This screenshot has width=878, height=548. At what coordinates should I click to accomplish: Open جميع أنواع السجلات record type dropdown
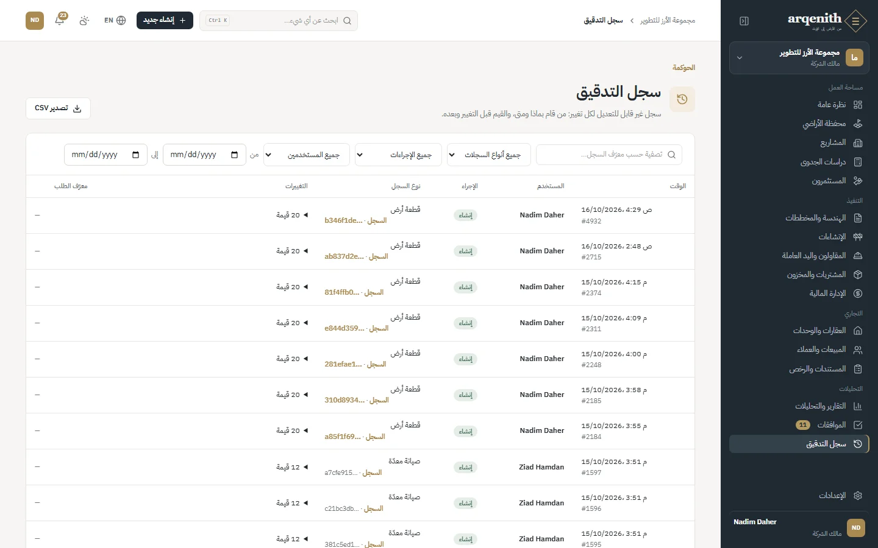(x=489, y=155)
